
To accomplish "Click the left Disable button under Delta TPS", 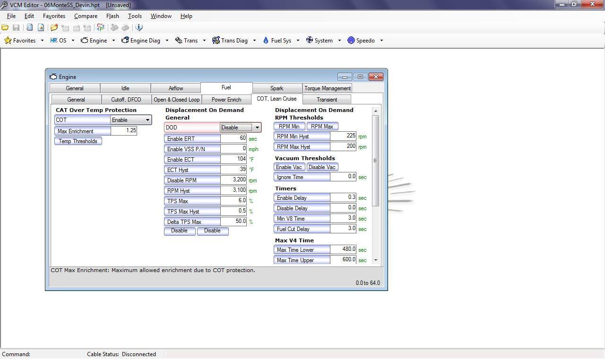I will click(x=180, y=231).
